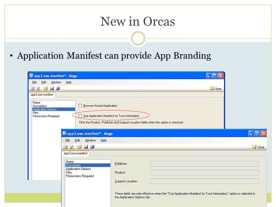Viewport: 276px width, 207px height.
Task: Open File menu in back Mage window
Action: point(34,82)
